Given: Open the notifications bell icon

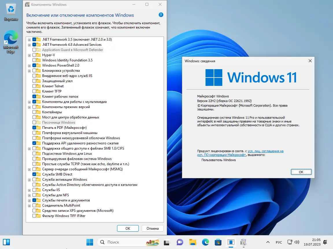Looking at the screenshot, I should (325, 242).
